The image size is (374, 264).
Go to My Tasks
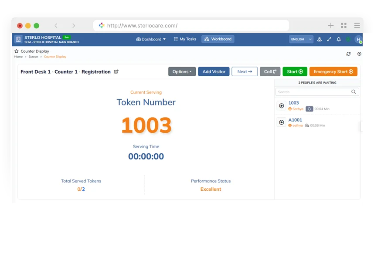pos(185,39)
